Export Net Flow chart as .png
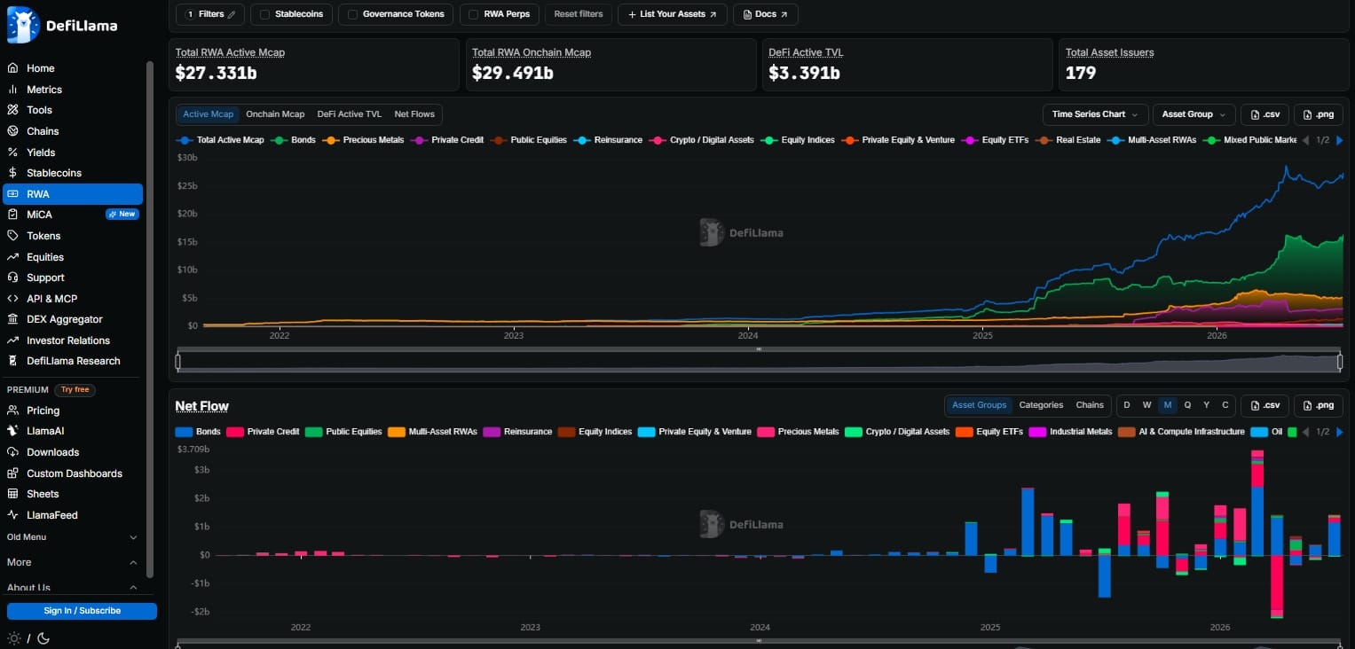Image resolution: width=1355 pixels, height=649 pixels. 1318,405
